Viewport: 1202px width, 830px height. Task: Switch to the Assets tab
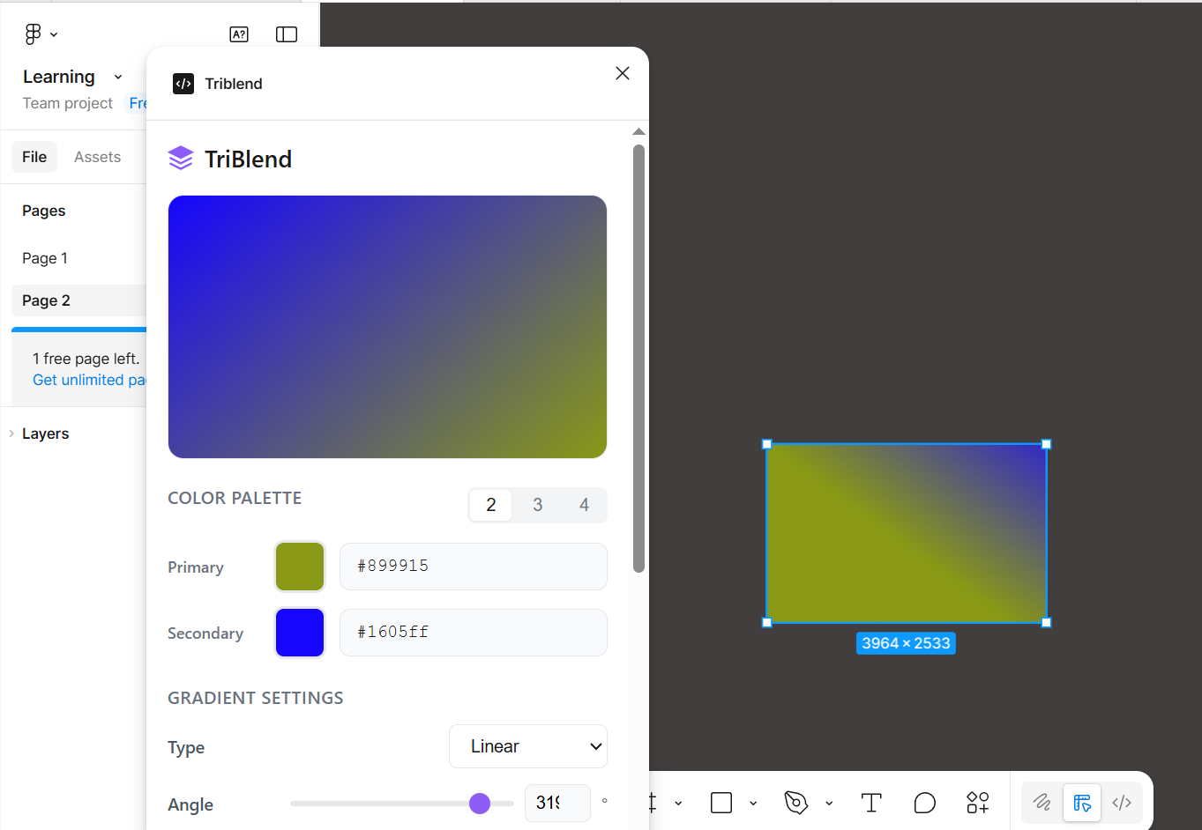(97, 157)
